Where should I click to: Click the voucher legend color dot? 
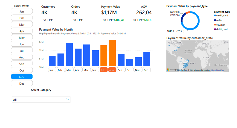click(215, 25)
